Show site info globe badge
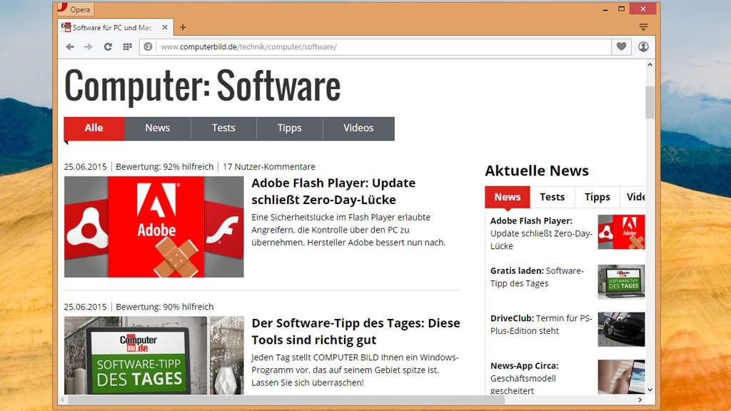Screen dimensions: 731x411 click(148, 46)
